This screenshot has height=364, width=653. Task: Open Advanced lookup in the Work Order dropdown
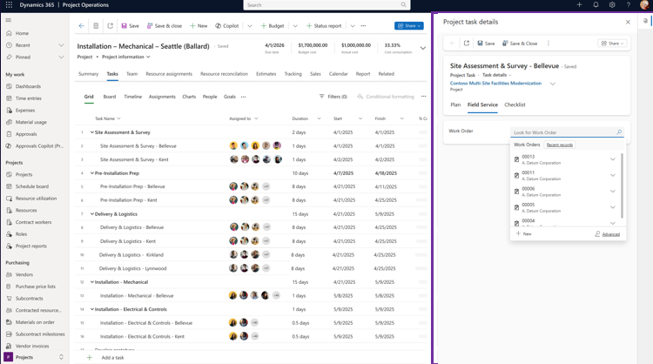pos(608,234)
